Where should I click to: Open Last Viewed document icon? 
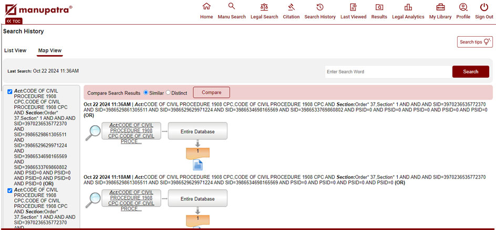click(353, 7)
